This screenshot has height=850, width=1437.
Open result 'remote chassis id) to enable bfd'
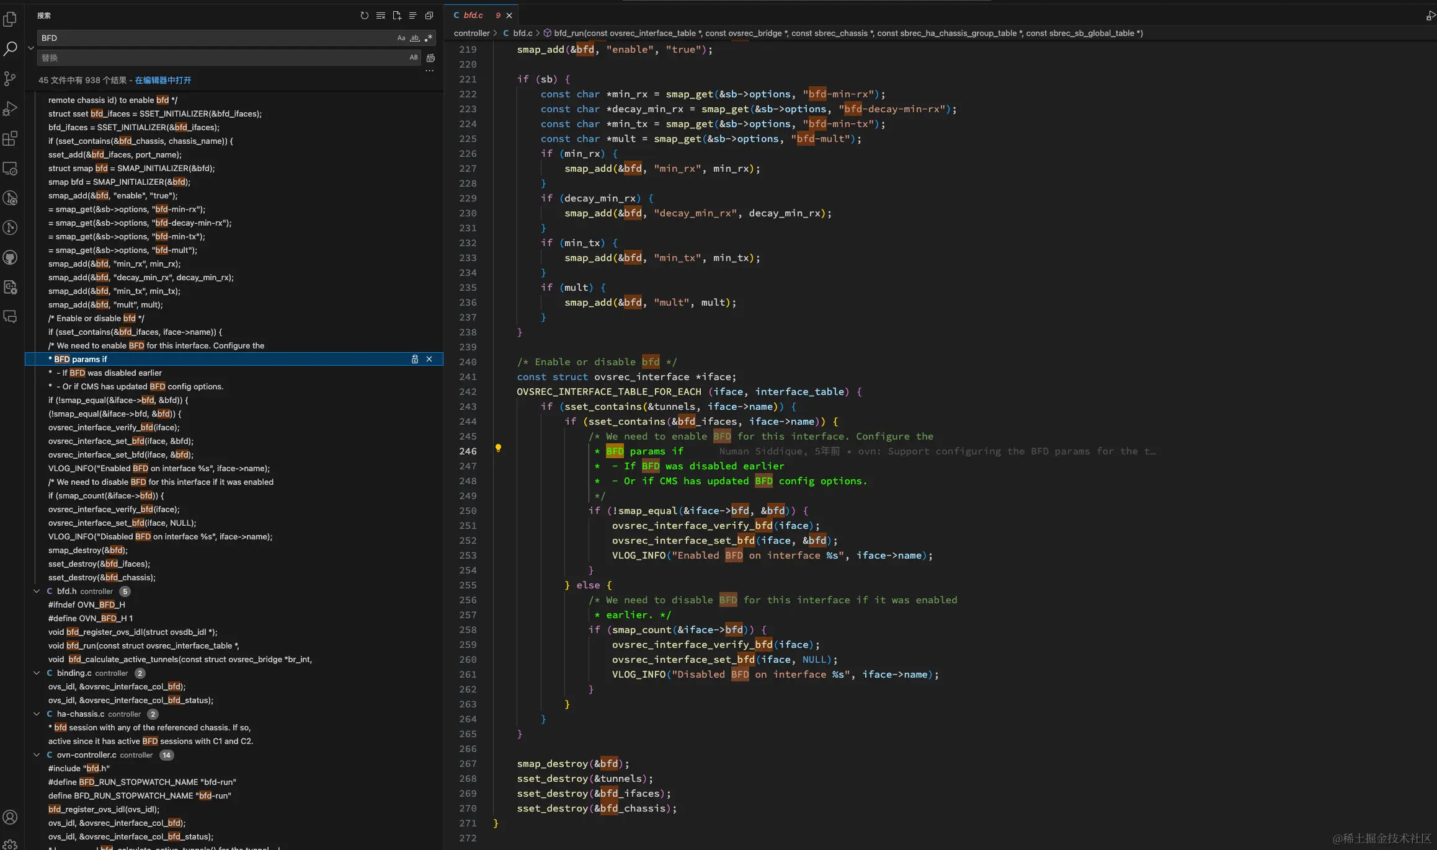(x=113, y=100)
